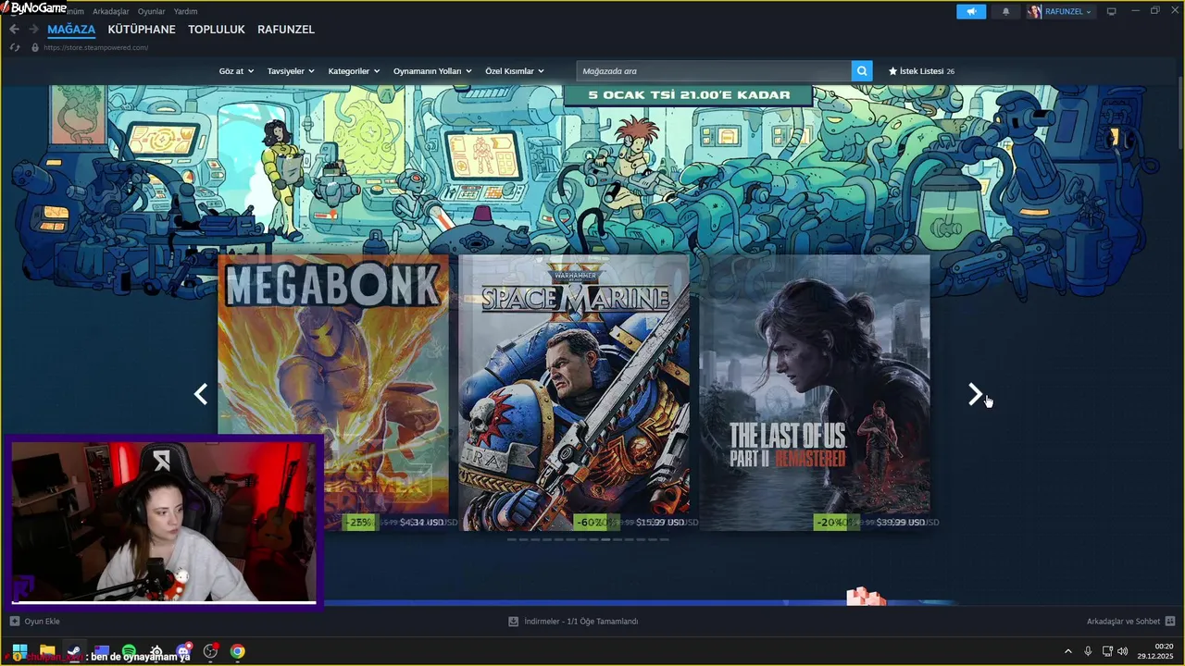Open the RAFUNZEL profile tab
The image size is (1185, 666).
[286, 30]
